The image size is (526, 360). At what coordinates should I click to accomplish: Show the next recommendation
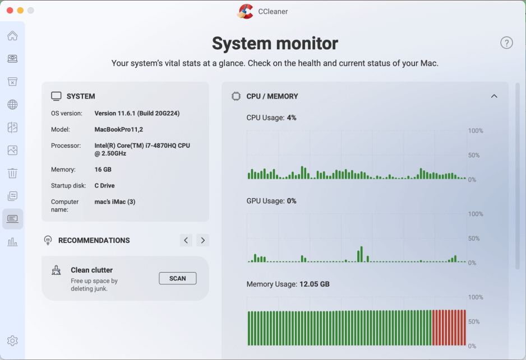[202, 240]
